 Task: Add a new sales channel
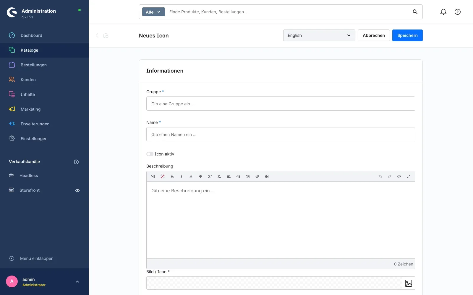[76, 162]
